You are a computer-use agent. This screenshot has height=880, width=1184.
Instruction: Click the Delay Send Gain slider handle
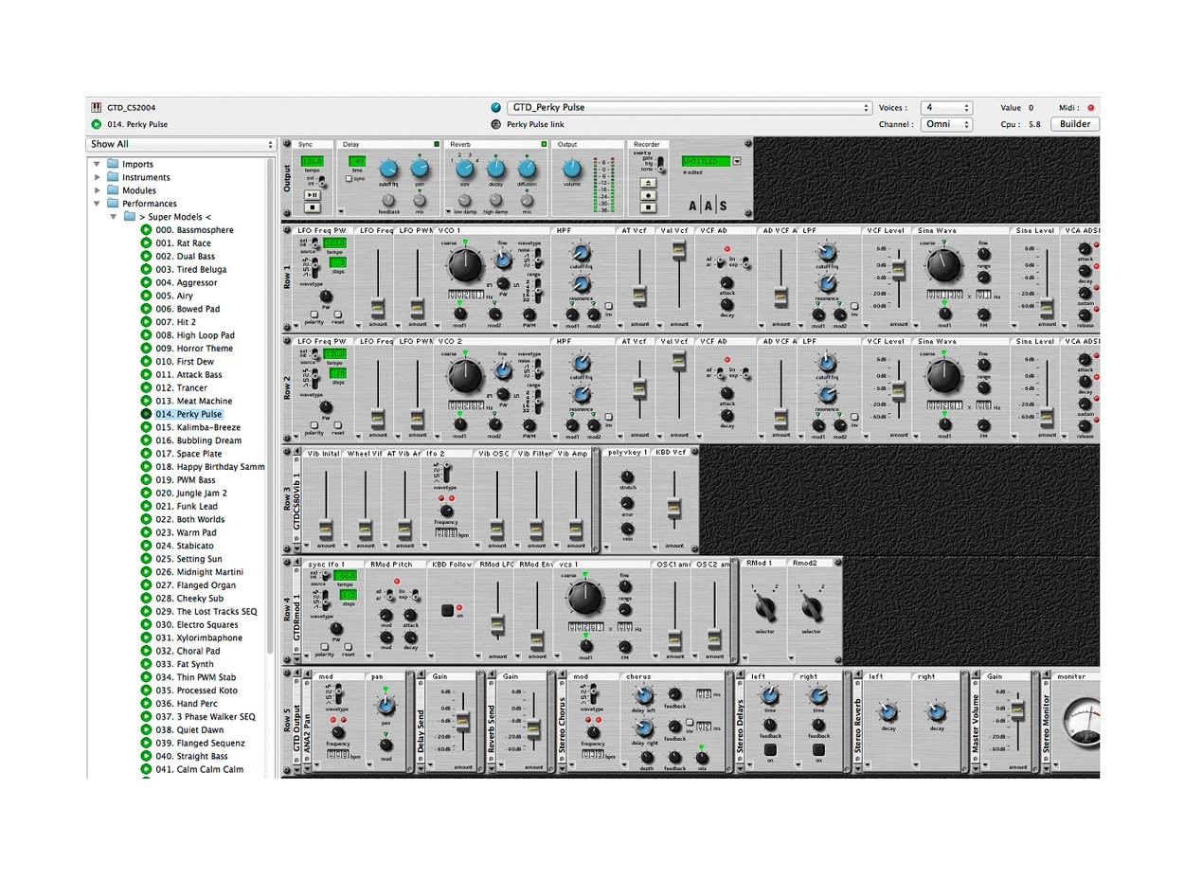463,723
